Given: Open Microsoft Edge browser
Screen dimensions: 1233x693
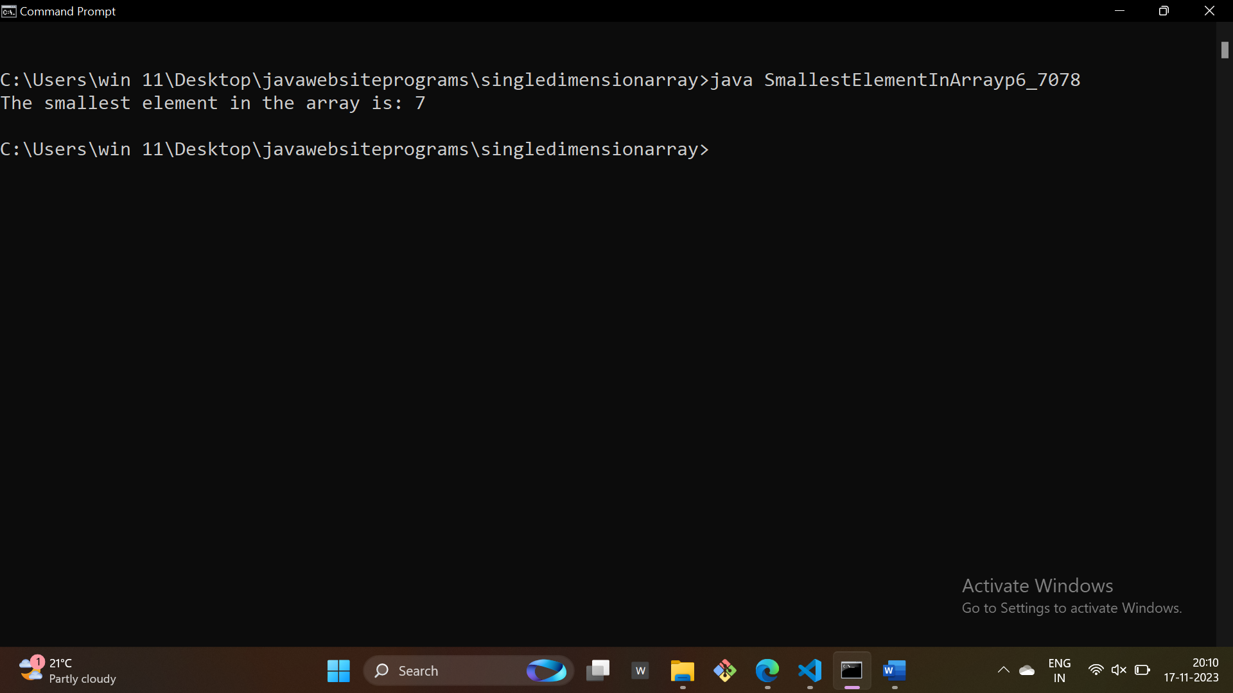Looking at the screenshot, I should 767,671.
